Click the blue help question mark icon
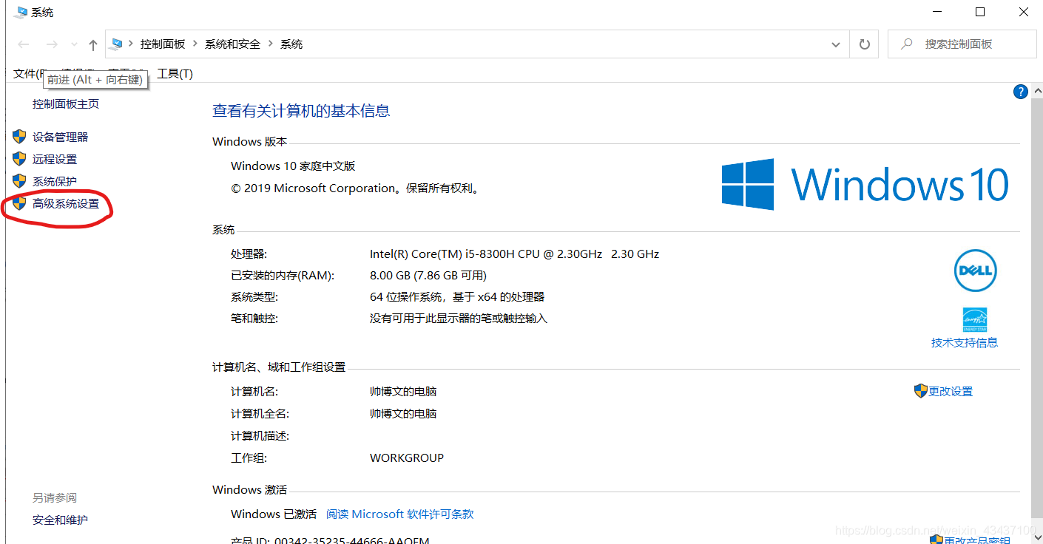The image size is (1043, 544). [1021, 92]
